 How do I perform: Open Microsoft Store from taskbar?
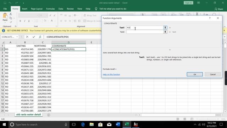pos(100,124)
